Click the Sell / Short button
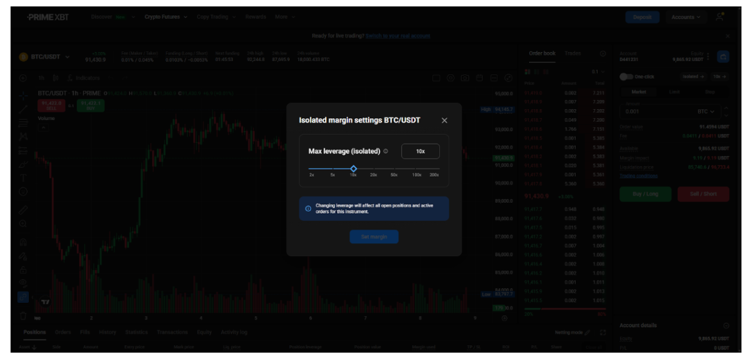This screenshot has height=358, width=749. pyautogui.click(x=703, y=194)
